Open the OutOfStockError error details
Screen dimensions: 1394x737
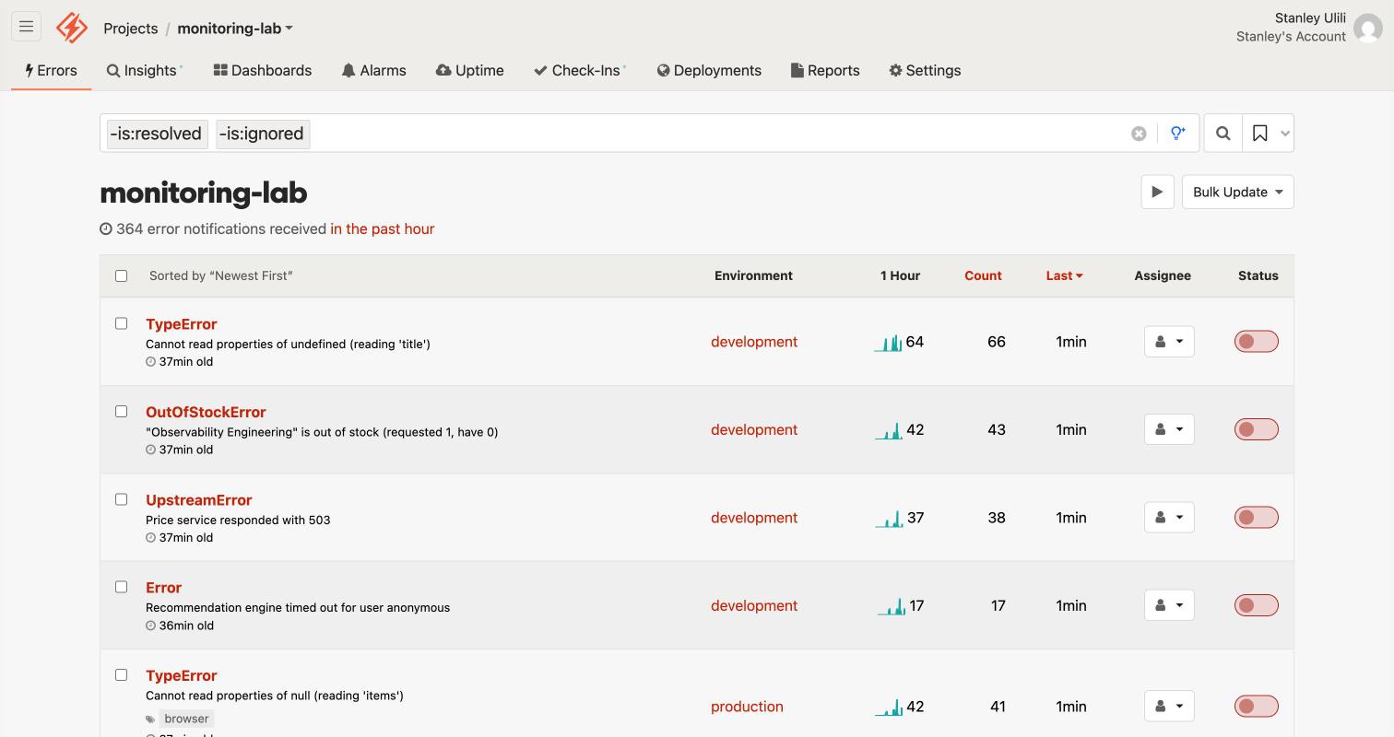pos(206,412)
